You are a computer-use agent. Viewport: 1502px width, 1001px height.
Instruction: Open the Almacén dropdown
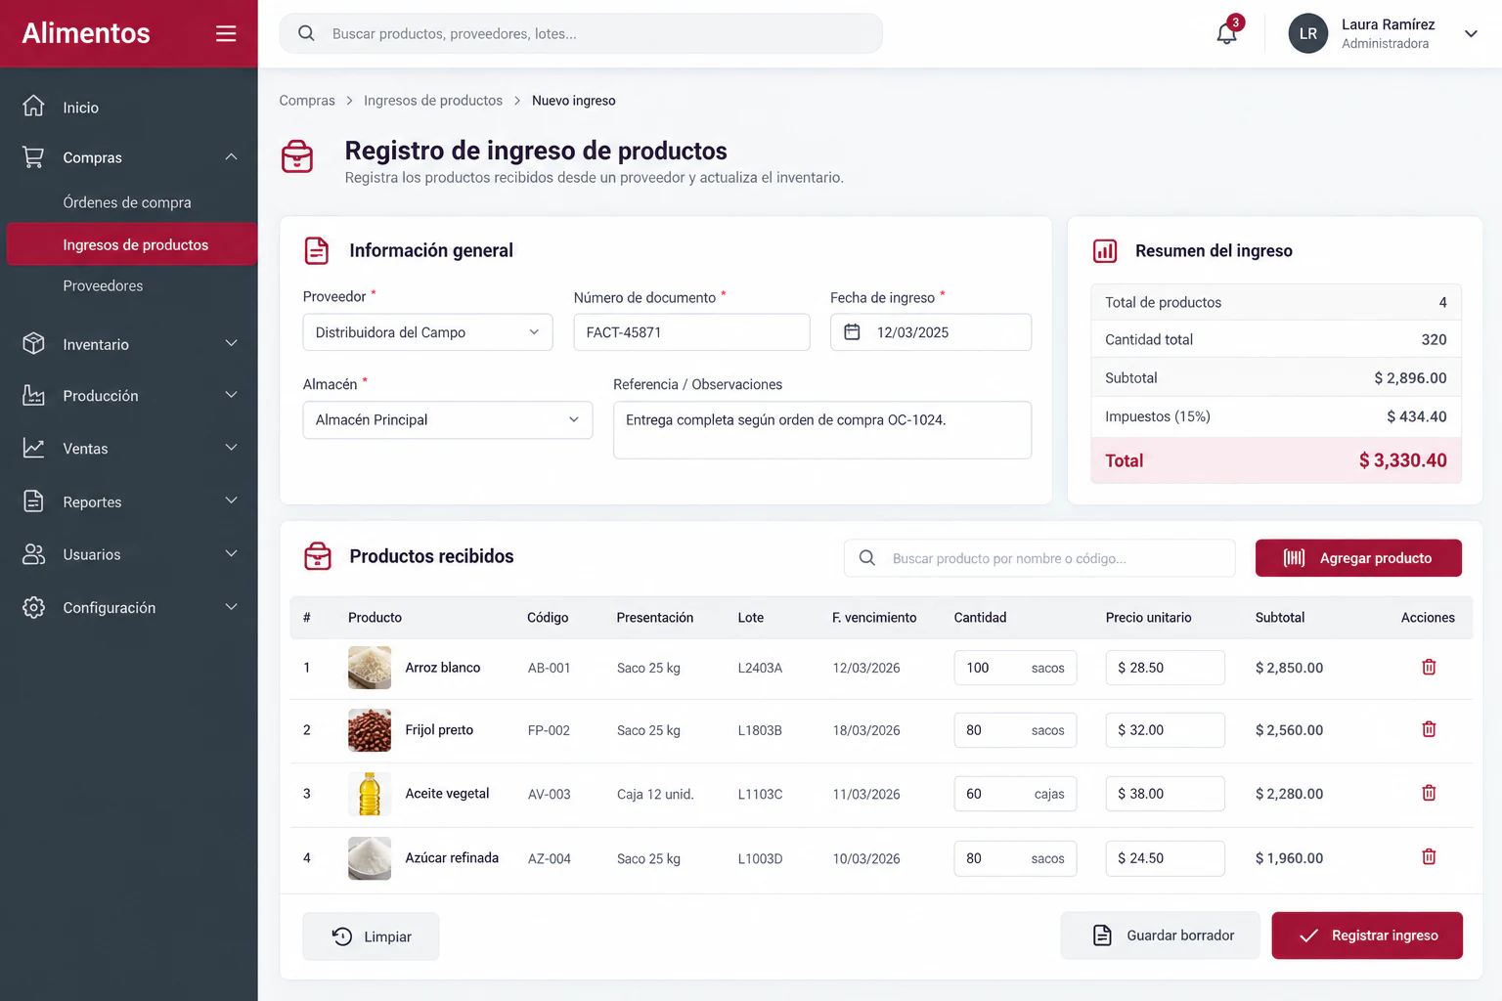pyautogui.click(x=448, y=420)
